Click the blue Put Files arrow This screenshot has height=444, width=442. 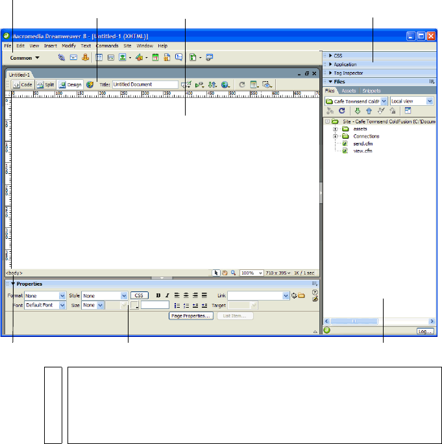(x=369, y=111)
